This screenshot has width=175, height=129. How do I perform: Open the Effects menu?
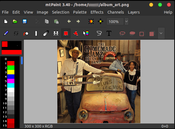97,12
